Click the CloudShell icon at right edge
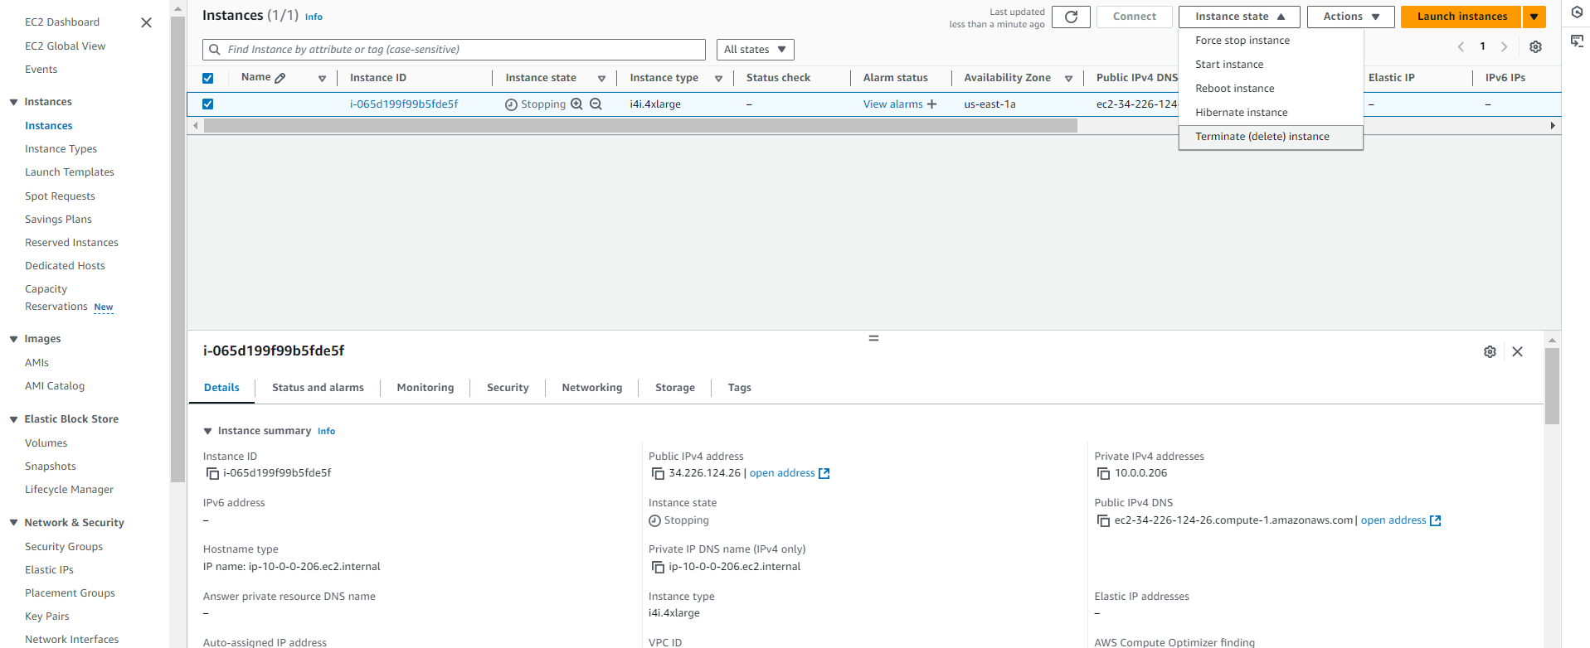The height and width of the screenshot is (648, 1590). tap(1577, 41)
